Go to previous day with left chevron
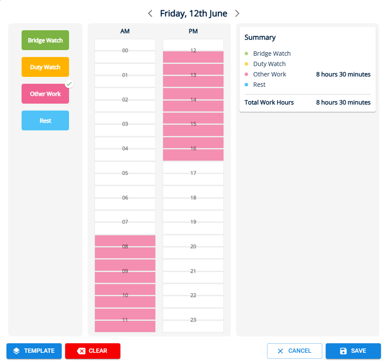This screenshot has width=387, height=364. pyautogui.click(x=150, y=13)
